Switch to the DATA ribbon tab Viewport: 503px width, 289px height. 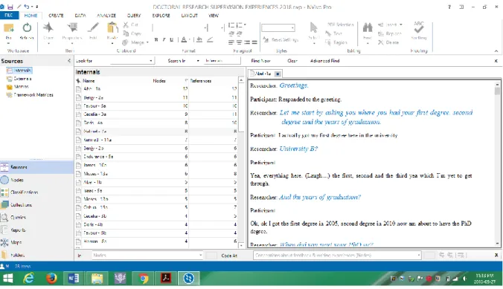point(80,15)
